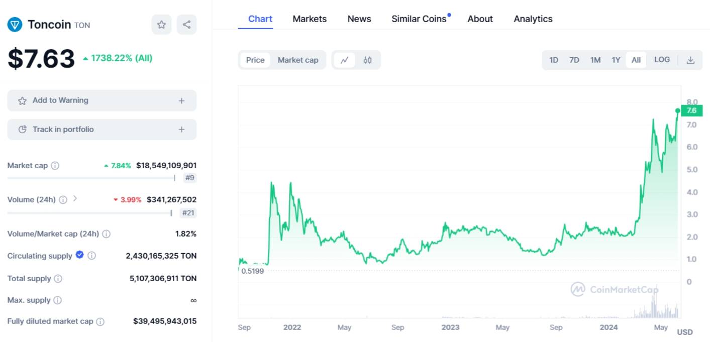
Task: Click the 2022 label on time axis
Action: 292,327
